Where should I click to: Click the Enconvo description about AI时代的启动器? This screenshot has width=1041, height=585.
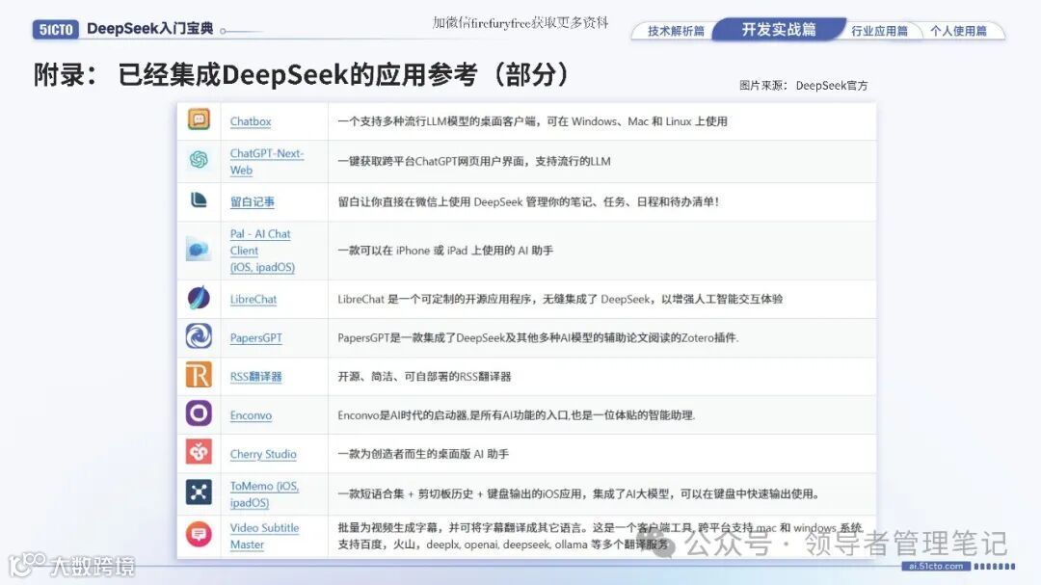coord(516,415)
